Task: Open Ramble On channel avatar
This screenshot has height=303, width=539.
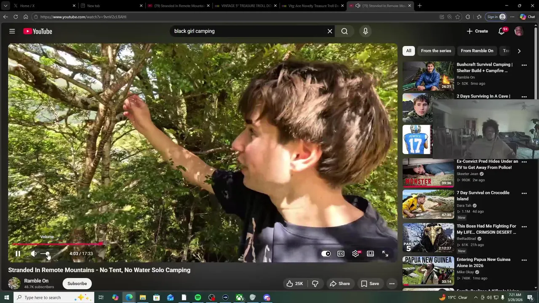Action: coord(14,283)
